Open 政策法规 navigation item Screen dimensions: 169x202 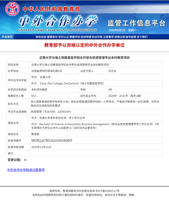point(120,37)
